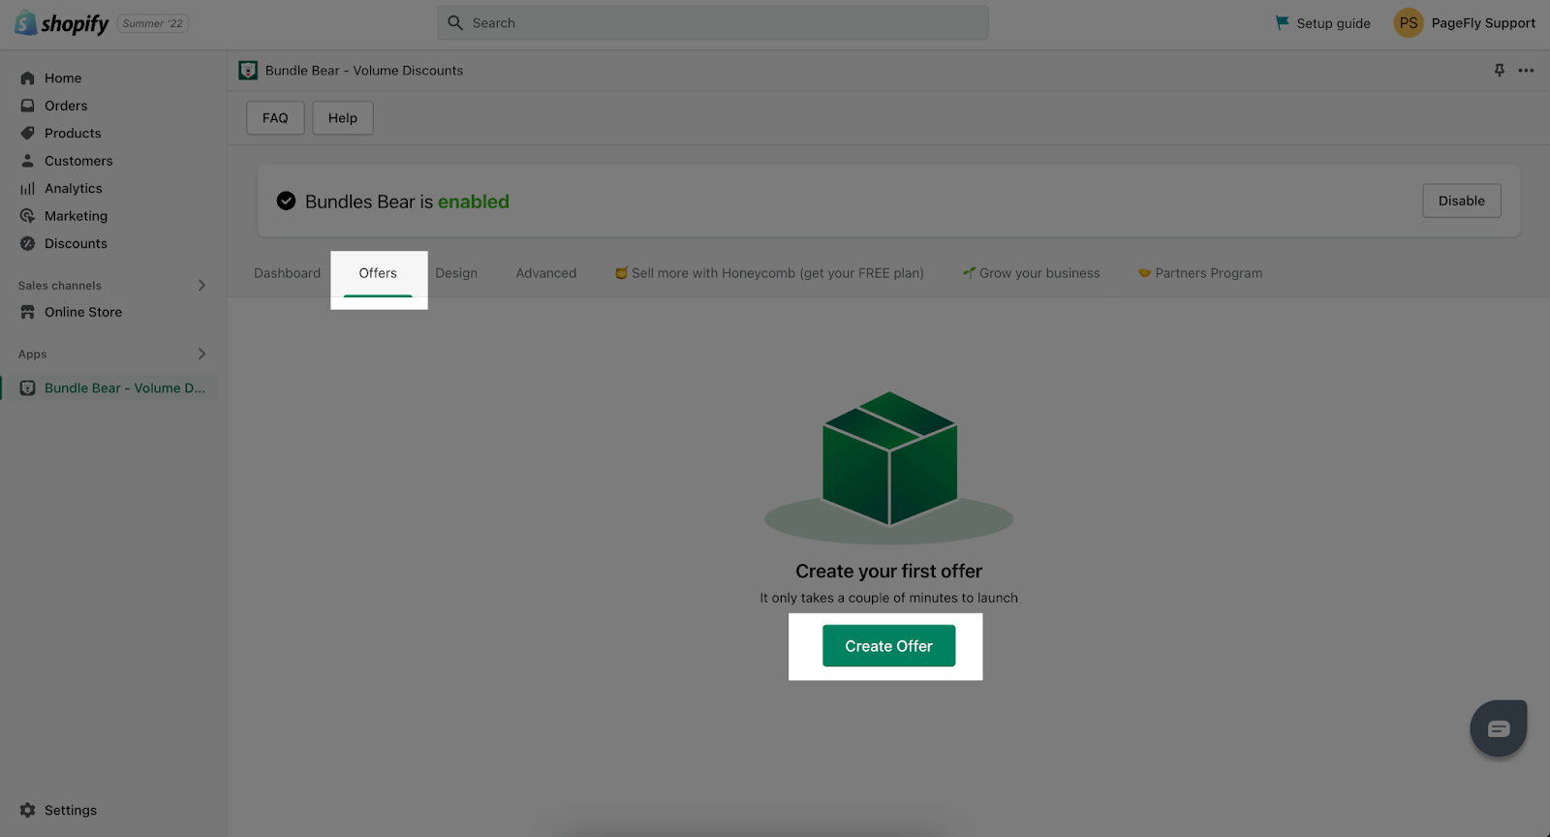
Task: Click the Discounts percent icon
Action: point(27,244)
